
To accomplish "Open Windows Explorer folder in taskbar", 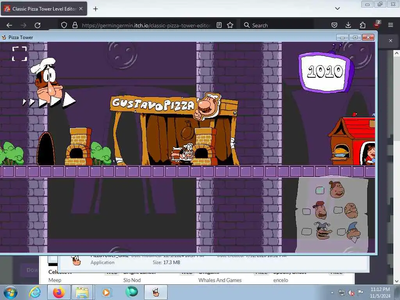I will click(82, 292).
